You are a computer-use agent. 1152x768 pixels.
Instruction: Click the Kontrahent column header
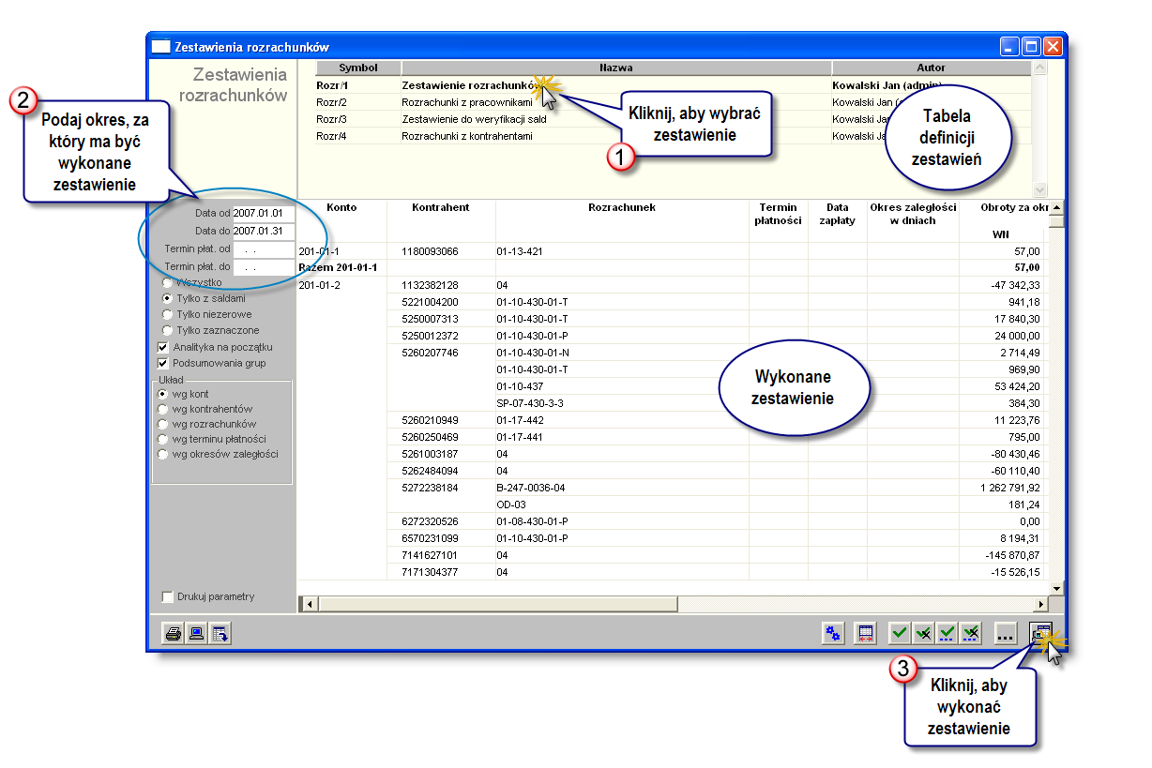441,220
